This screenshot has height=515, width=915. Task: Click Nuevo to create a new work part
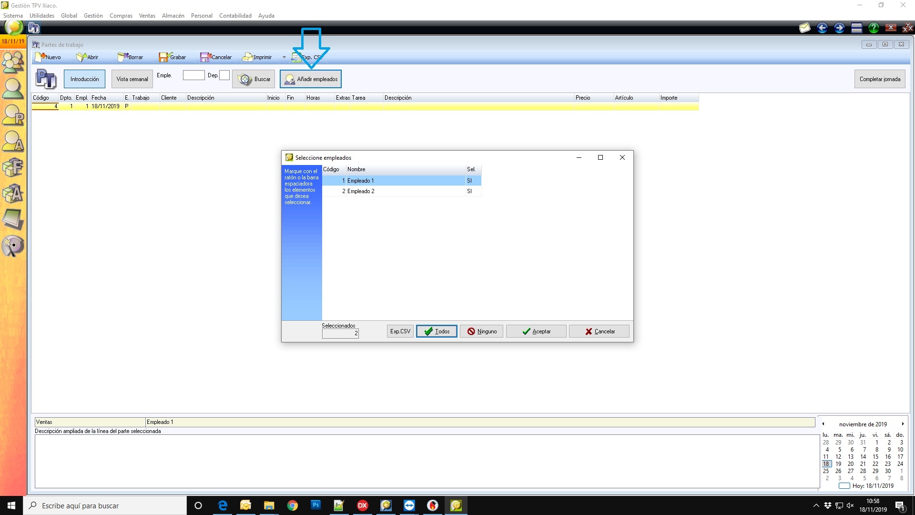tap(48, 57)
